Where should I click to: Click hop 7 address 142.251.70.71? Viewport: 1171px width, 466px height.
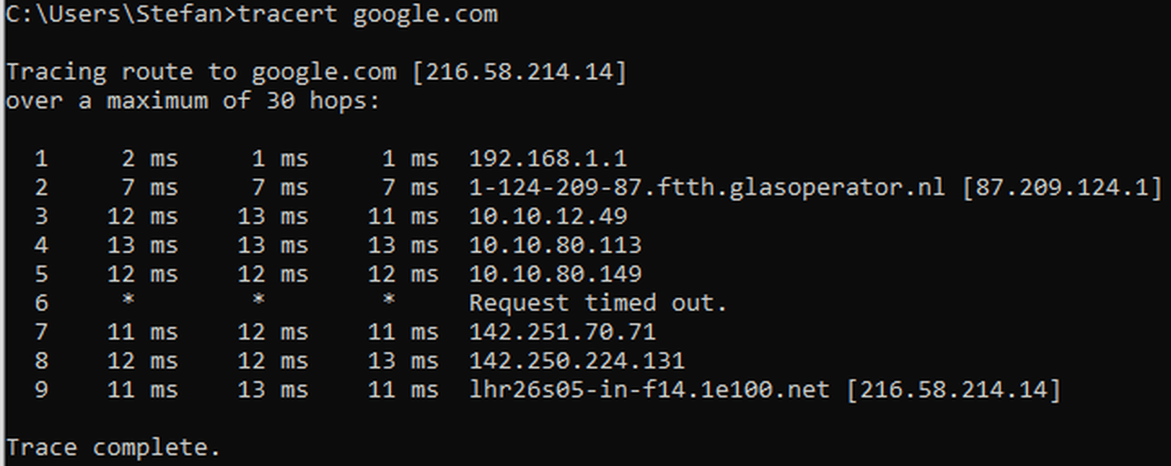[x=562, y=331]
